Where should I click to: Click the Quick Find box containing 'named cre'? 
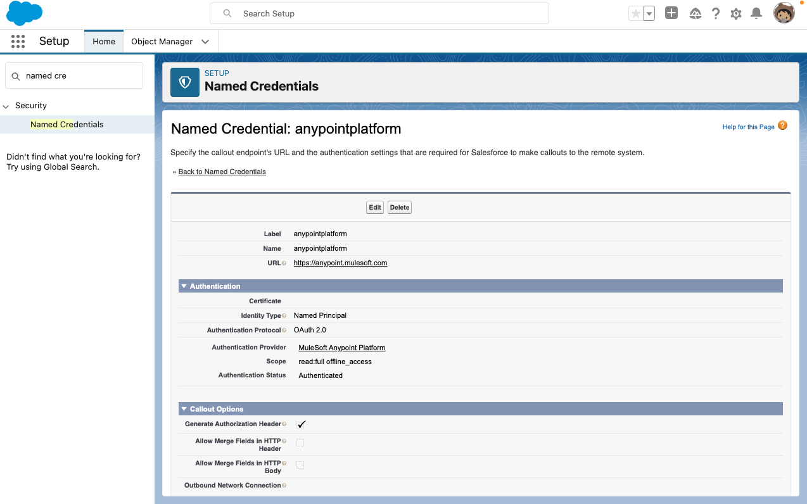74,75
